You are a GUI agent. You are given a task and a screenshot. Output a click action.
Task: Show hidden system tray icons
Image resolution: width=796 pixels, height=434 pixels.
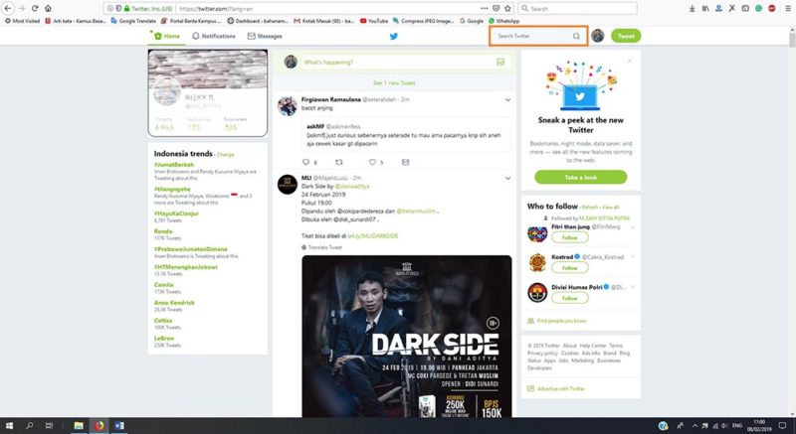tap(695, 426)
